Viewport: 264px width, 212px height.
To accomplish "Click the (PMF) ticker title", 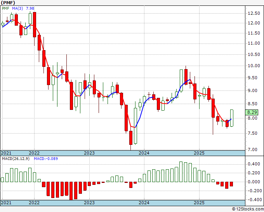I will click(x=8, y=3).
